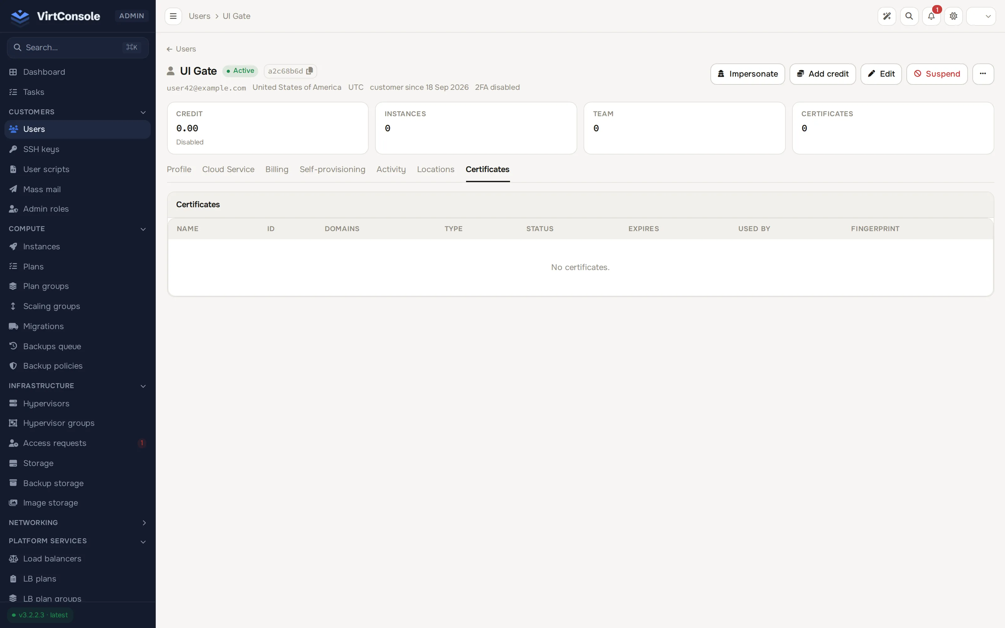Open Access requests page

(x=78, y=443)
